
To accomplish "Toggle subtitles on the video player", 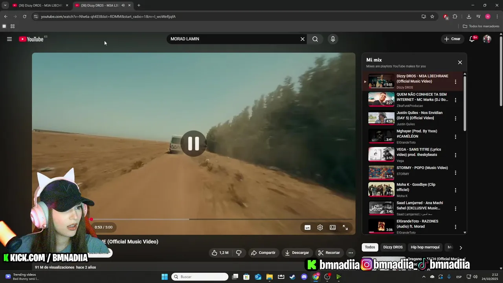I will 308,227.
